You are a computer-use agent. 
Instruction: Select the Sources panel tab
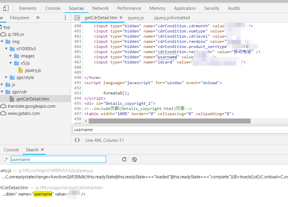pyautogui.click(x=76, y=8)
